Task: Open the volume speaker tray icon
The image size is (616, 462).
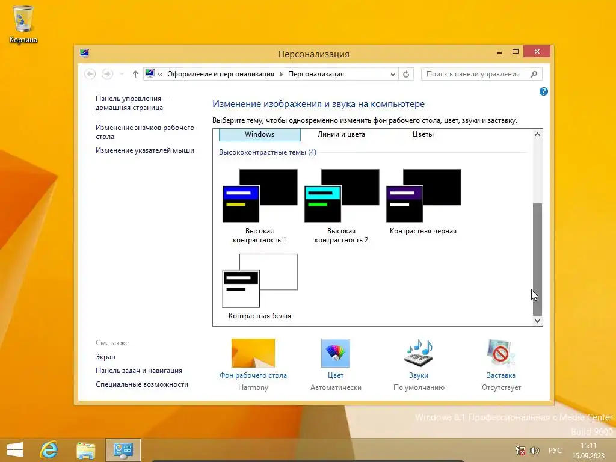Action: pos(534,450)
